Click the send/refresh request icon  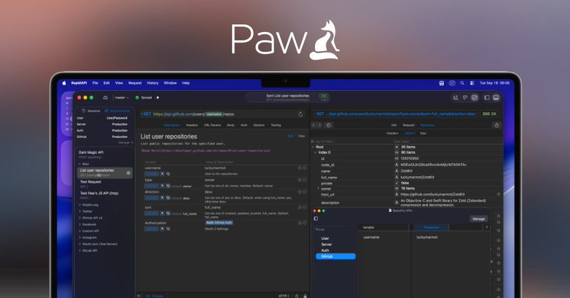pyautogui.click(x=300, y=114)
